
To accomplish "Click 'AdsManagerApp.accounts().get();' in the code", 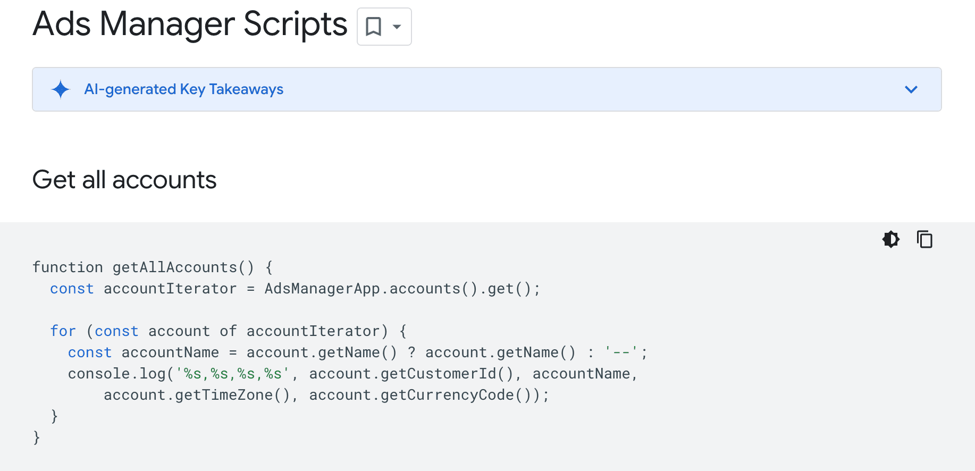I will pos(402,289).
